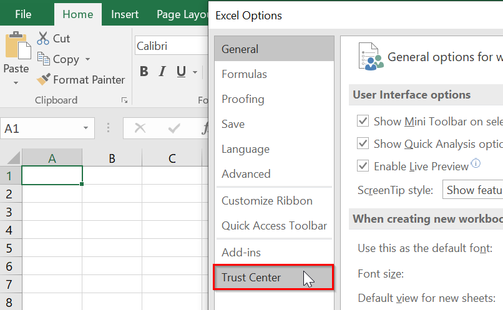Expand the Name Box dropdown arrow
Viewport: 503px width, 310px height.
85,128
